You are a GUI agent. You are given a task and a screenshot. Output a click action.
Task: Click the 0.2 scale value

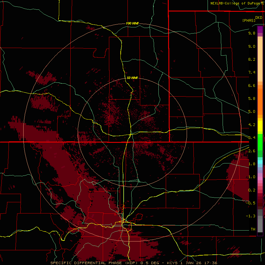(252, 190)
